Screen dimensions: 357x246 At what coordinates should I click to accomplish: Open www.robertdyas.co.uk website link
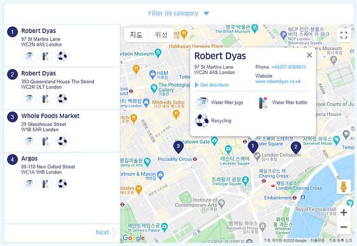[278, 81]
